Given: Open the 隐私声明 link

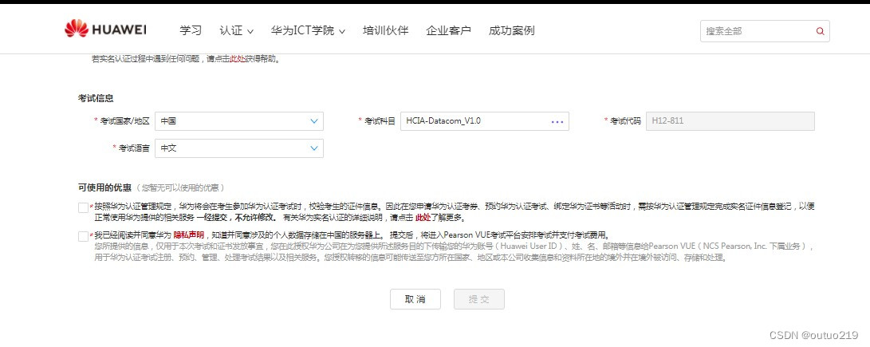Looking at the screenshot, I should coord(189,235).
